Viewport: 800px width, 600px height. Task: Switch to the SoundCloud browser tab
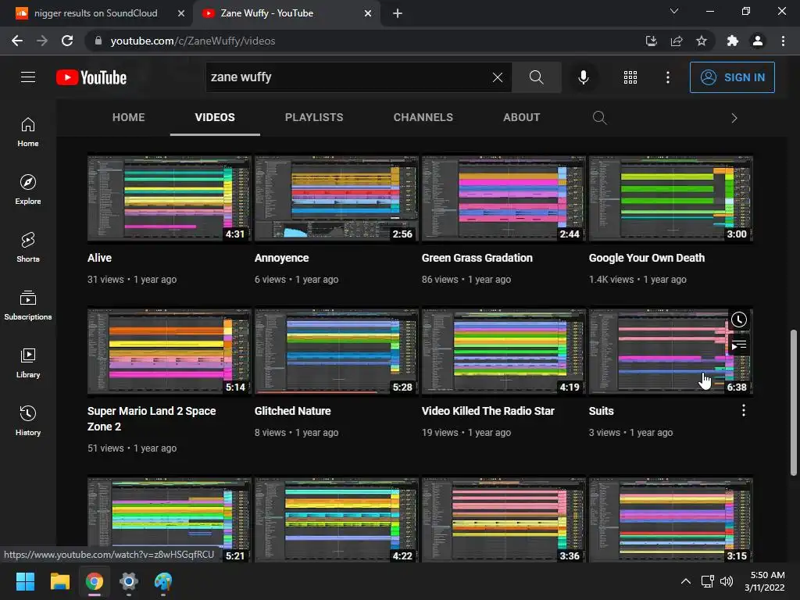click(x=96, y=13)
